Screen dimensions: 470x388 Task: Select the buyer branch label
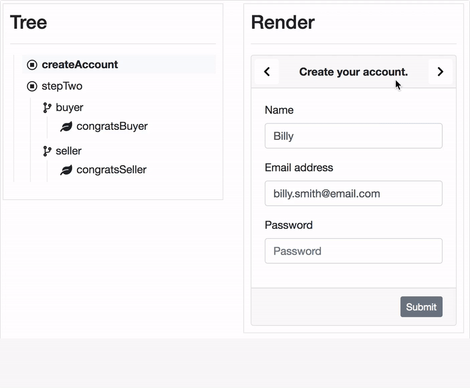69,108
